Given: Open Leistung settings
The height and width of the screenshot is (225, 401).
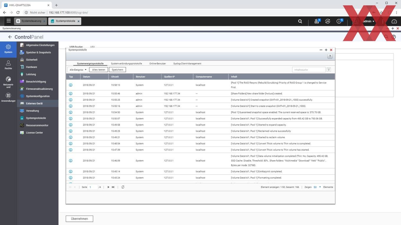Looking at the screenshot, I should [38, 74].
